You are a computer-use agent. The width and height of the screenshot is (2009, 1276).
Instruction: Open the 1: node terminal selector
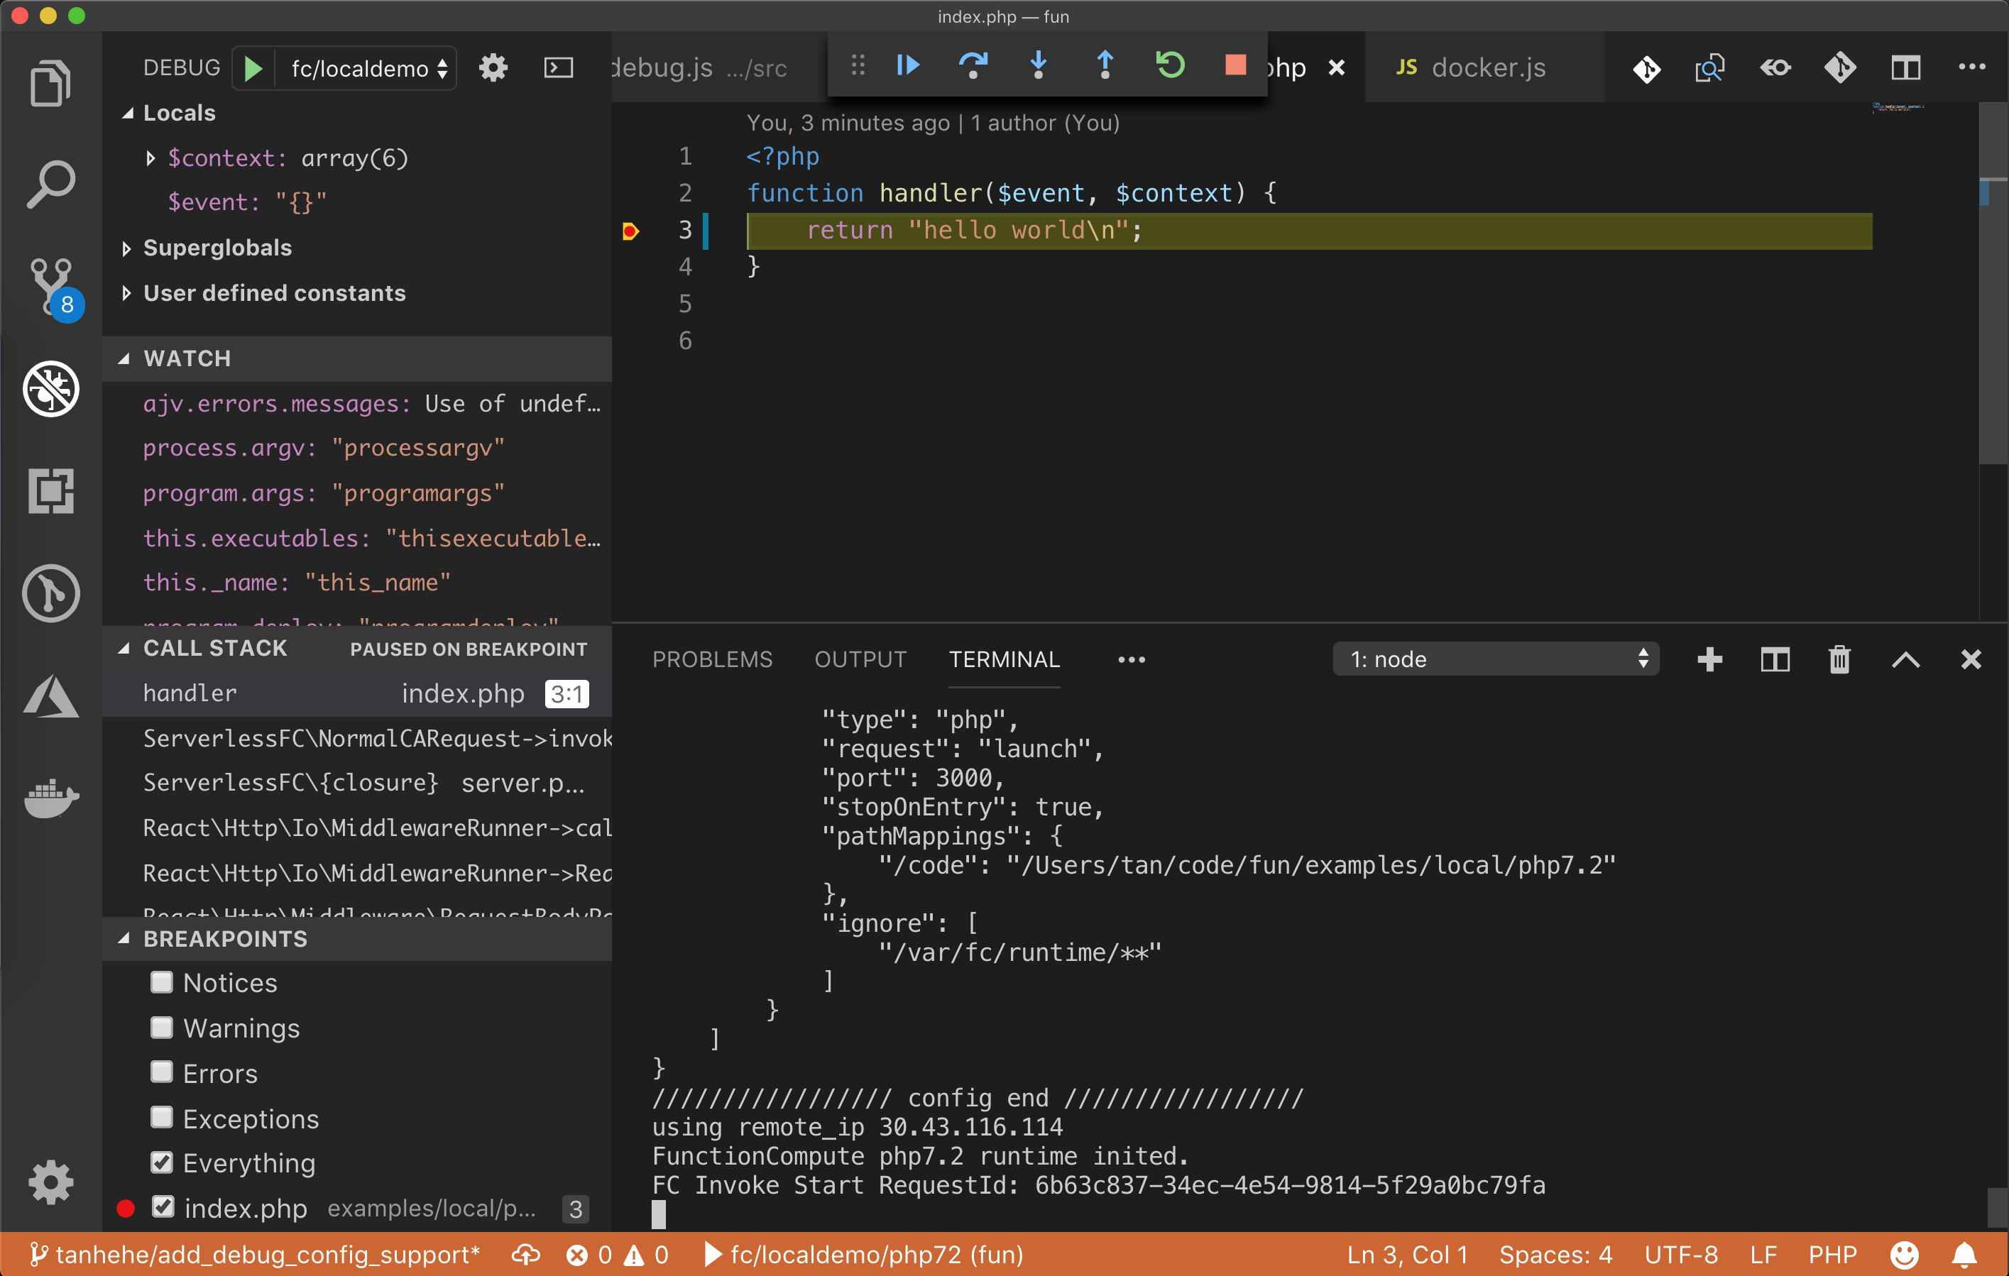click(x=1495, y=660)
